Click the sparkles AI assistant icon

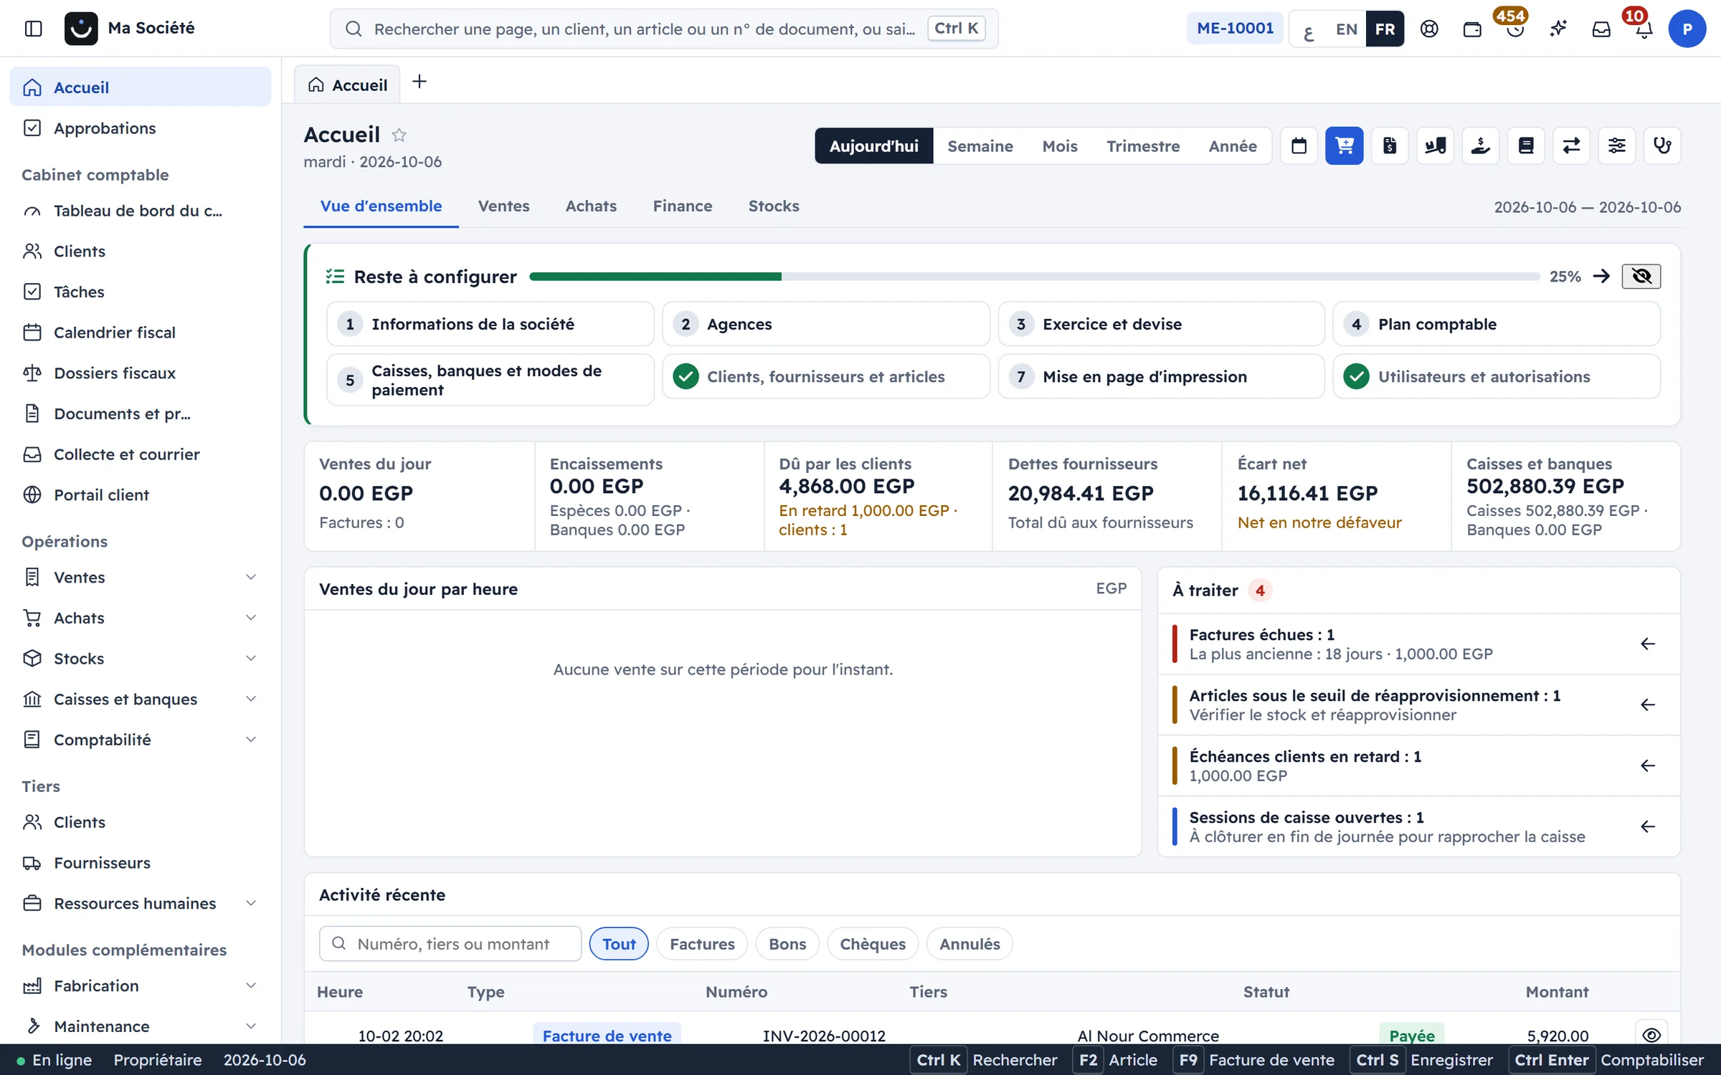pyautogui.click(x=1558, y=29)
